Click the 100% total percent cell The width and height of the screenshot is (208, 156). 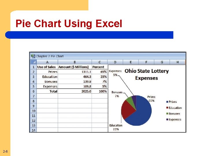[x=99, y=91]
